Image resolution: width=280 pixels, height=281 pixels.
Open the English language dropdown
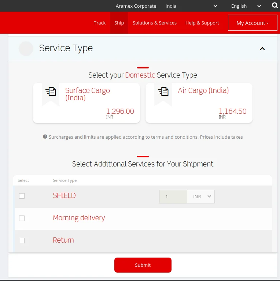click(246, 6)
